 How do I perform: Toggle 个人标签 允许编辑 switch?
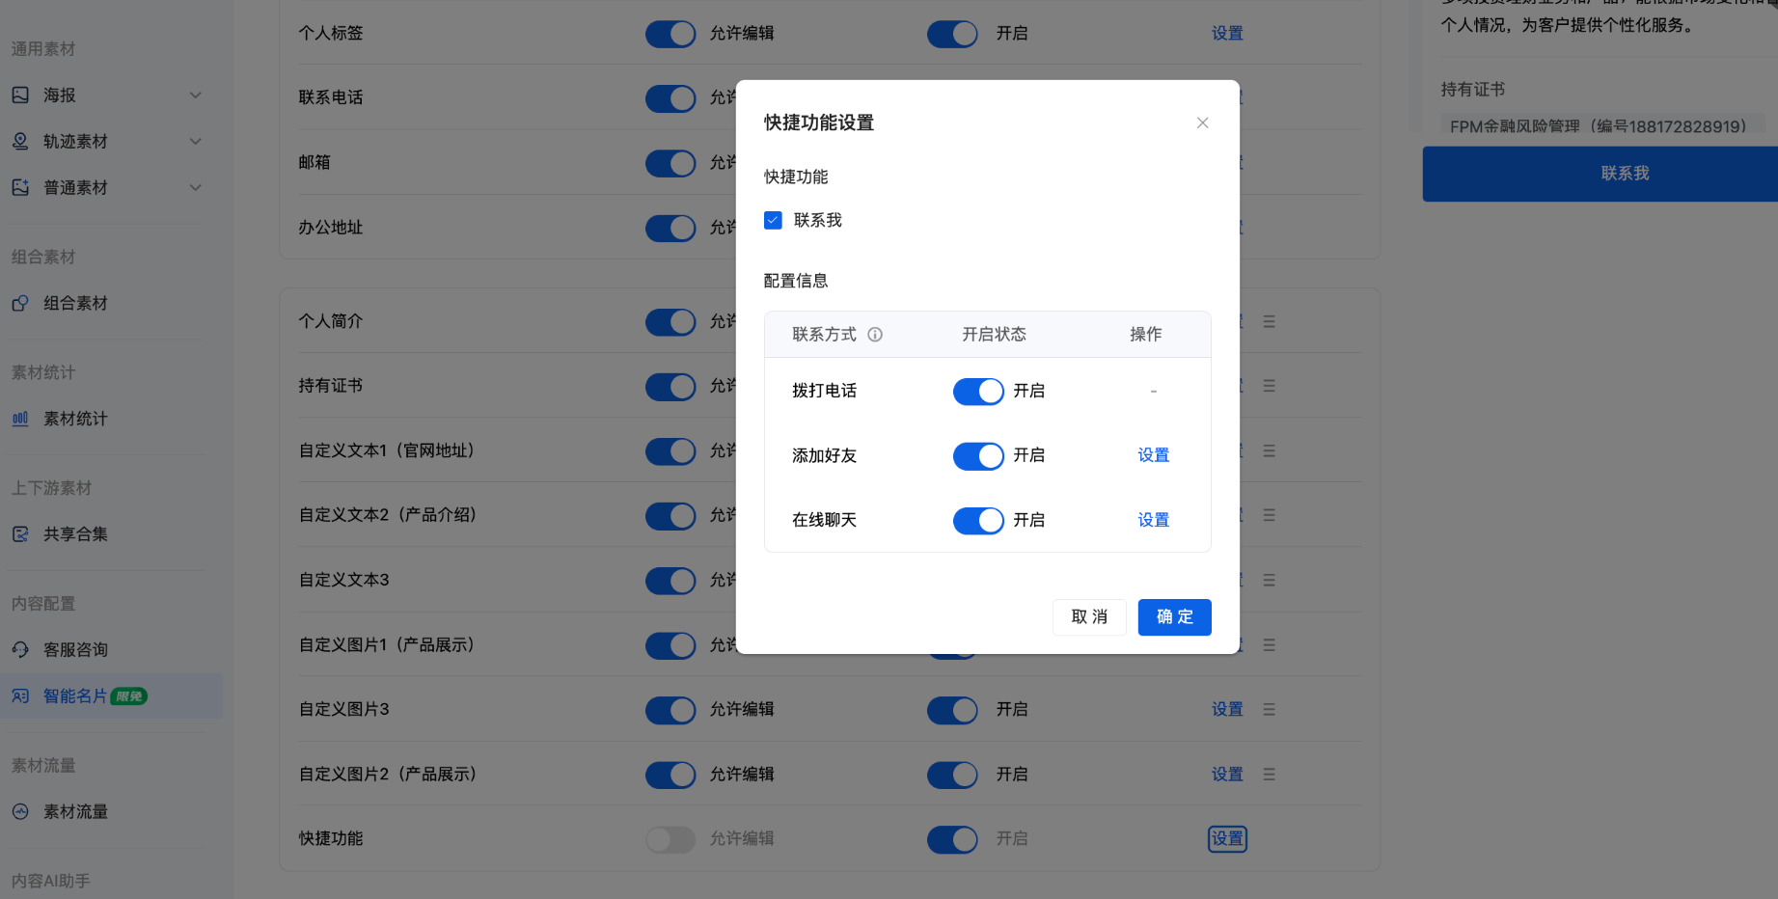[x=670, y=34]
